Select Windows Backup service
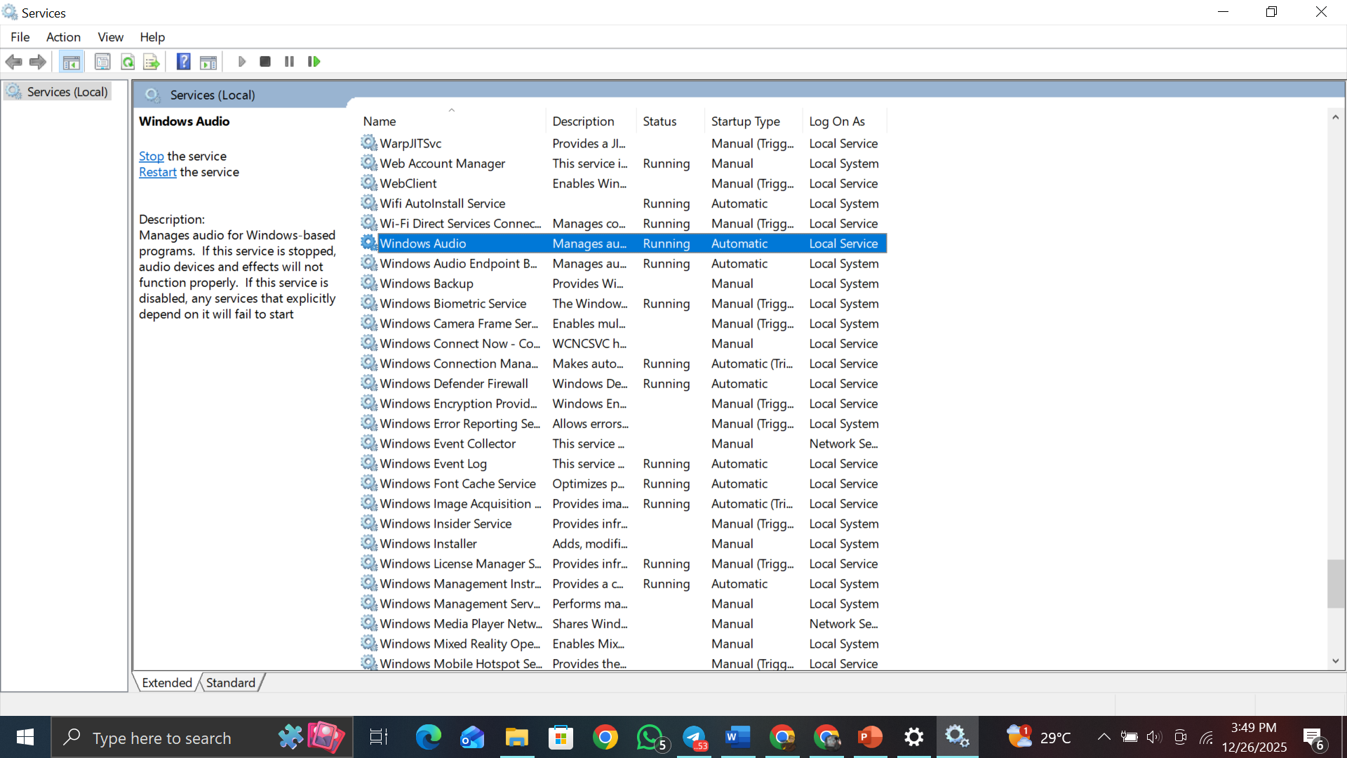The height and width of the screenshot is (758, 1347). click(624, 284)
